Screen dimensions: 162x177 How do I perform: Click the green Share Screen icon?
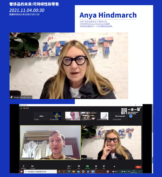coord(87,166)
